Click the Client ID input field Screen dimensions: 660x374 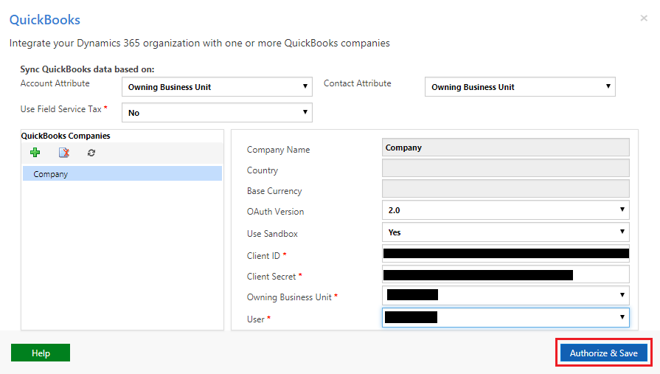pyautogui.click(x=506, y=254)
